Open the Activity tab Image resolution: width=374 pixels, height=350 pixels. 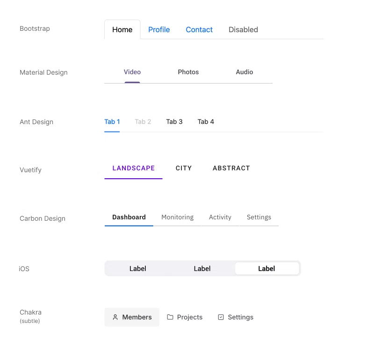[220, 217]
